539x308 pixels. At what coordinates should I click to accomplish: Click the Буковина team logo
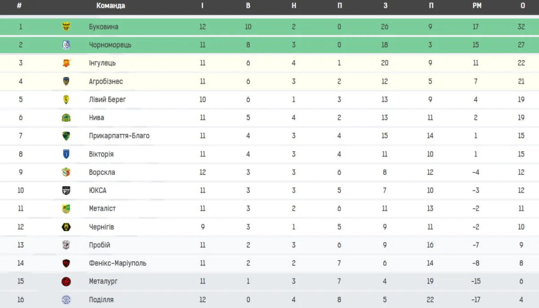(x=66, y=27)
